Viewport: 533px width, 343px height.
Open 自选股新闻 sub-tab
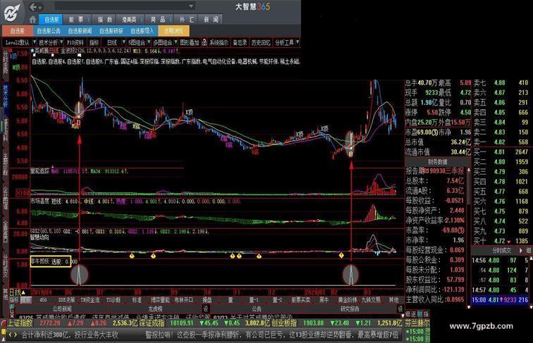point(80,31)
